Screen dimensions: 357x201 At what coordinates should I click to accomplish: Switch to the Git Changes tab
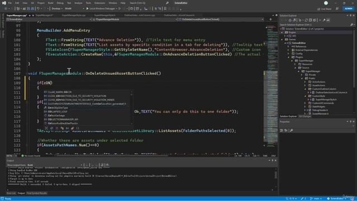tap(305, 117)
